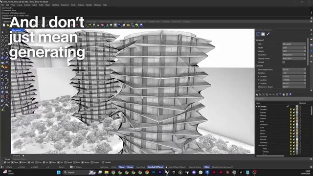Toggle the End osnap checkbox

[x=5, y=162]
